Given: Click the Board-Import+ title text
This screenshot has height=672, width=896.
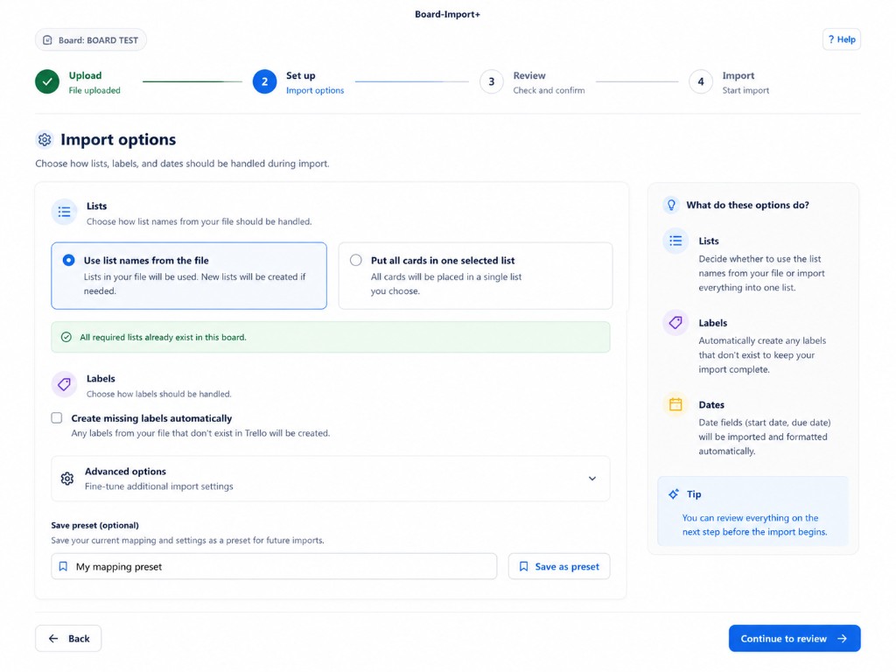Looking at the screenshot, I should click(x=447, y=14).
